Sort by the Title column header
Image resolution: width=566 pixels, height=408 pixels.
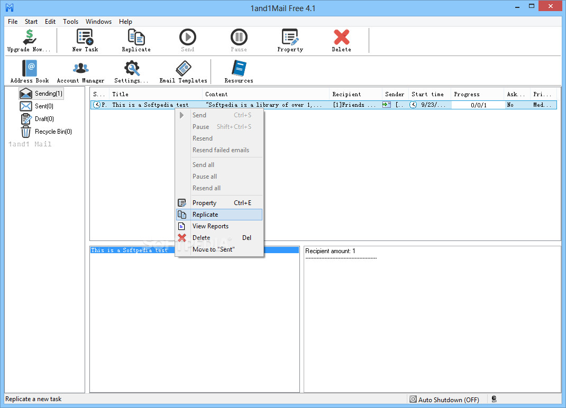coord(156,94)
